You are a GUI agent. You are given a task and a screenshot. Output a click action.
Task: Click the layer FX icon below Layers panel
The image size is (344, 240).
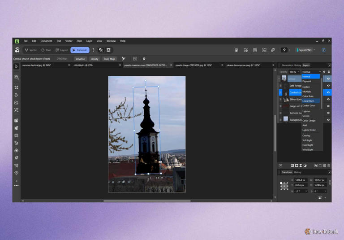pos(292,166)
